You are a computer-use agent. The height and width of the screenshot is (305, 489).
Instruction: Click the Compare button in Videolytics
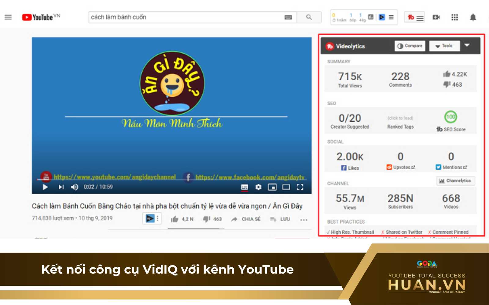[x=410, y=46]
